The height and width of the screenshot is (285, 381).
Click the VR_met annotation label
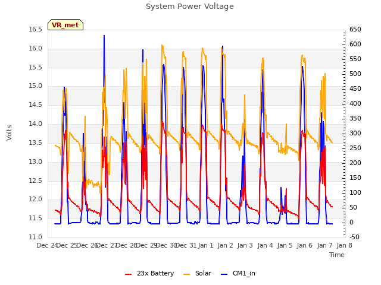[65, 25]
